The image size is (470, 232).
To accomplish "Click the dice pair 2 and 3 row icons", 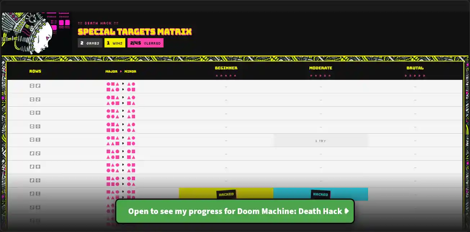I will coord(35,153).
